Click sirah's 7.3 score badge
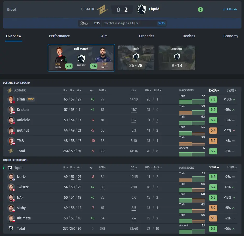 pos(213,99)
